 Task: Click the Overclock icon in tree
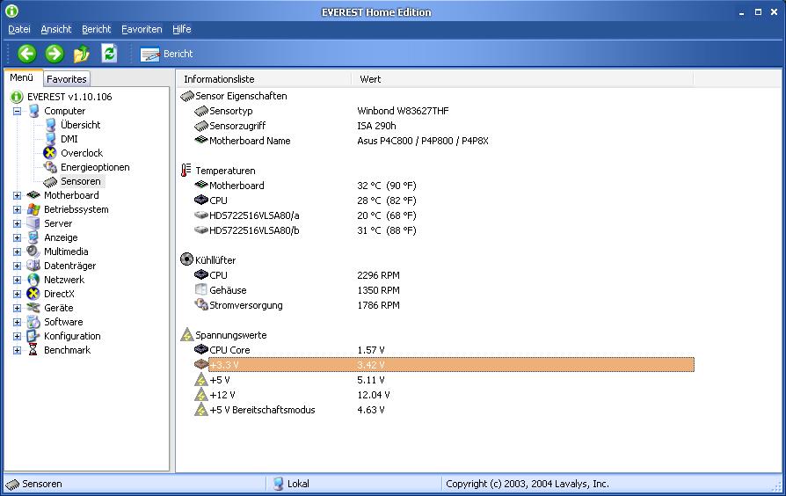coord(49,153)
